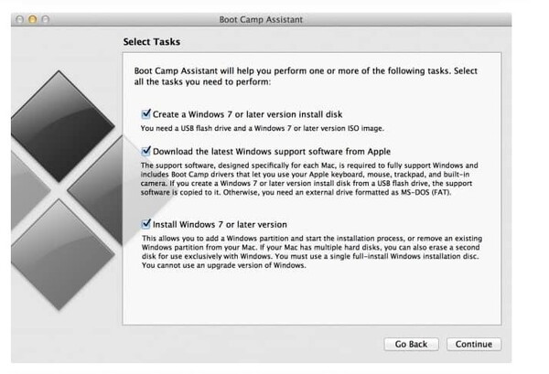The height and width of the screenshot is (374, 549).
Task: Disable the Install Windows 7 or later checkbox
Action: (146, 224)
